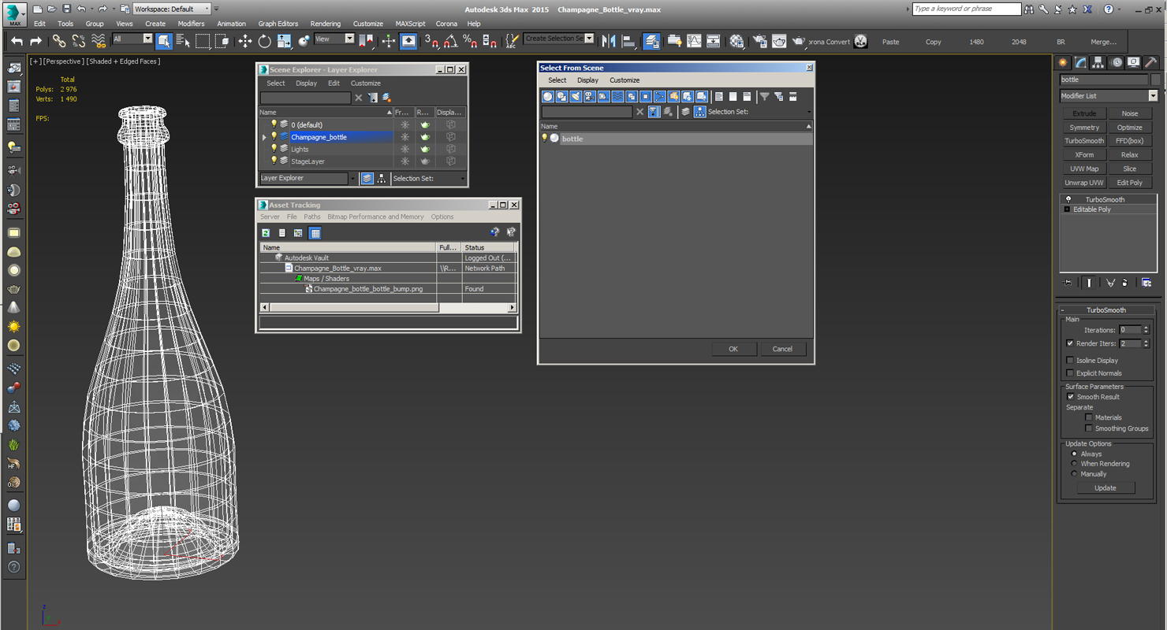
Task: Click Pin Stack icon below modifier stack
Action: coord(1068,283)
